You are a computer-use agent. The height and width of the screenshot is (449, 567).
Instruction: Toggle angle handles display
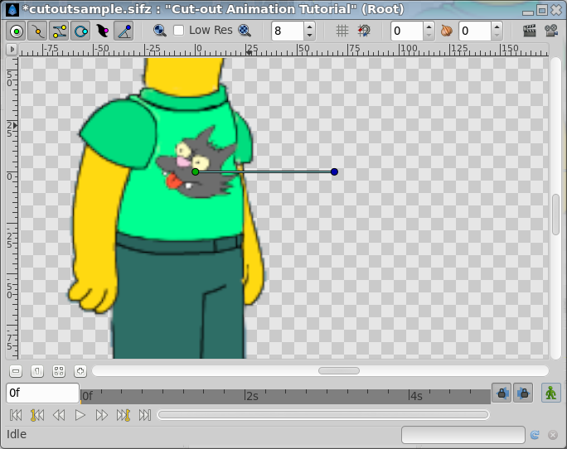coord(124,31)
